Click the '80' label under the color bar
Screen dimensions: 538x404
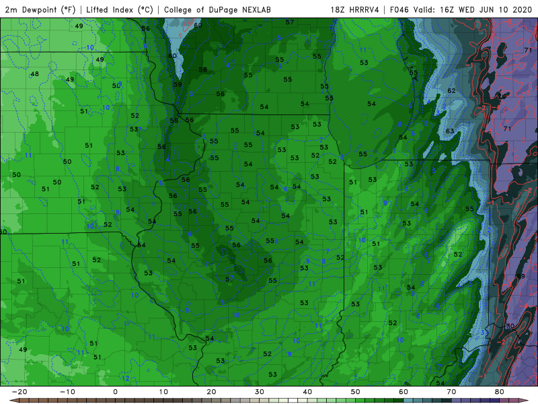(500, 392)
